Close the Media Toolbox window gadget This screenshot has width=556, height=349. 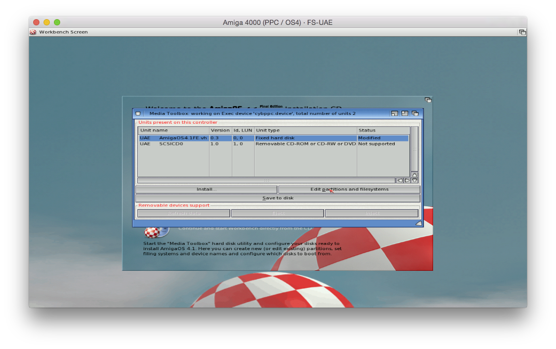[138, 113]
